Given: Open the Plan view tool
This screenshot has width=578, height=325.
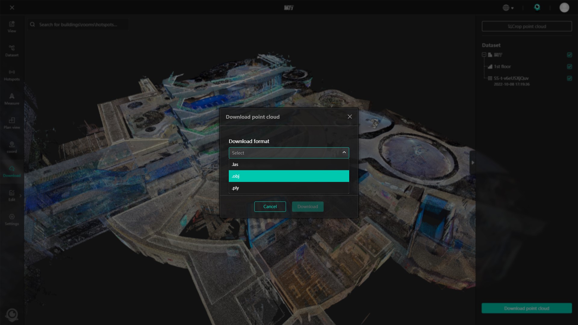Looking at the screenshot, I should pos(12,123).
